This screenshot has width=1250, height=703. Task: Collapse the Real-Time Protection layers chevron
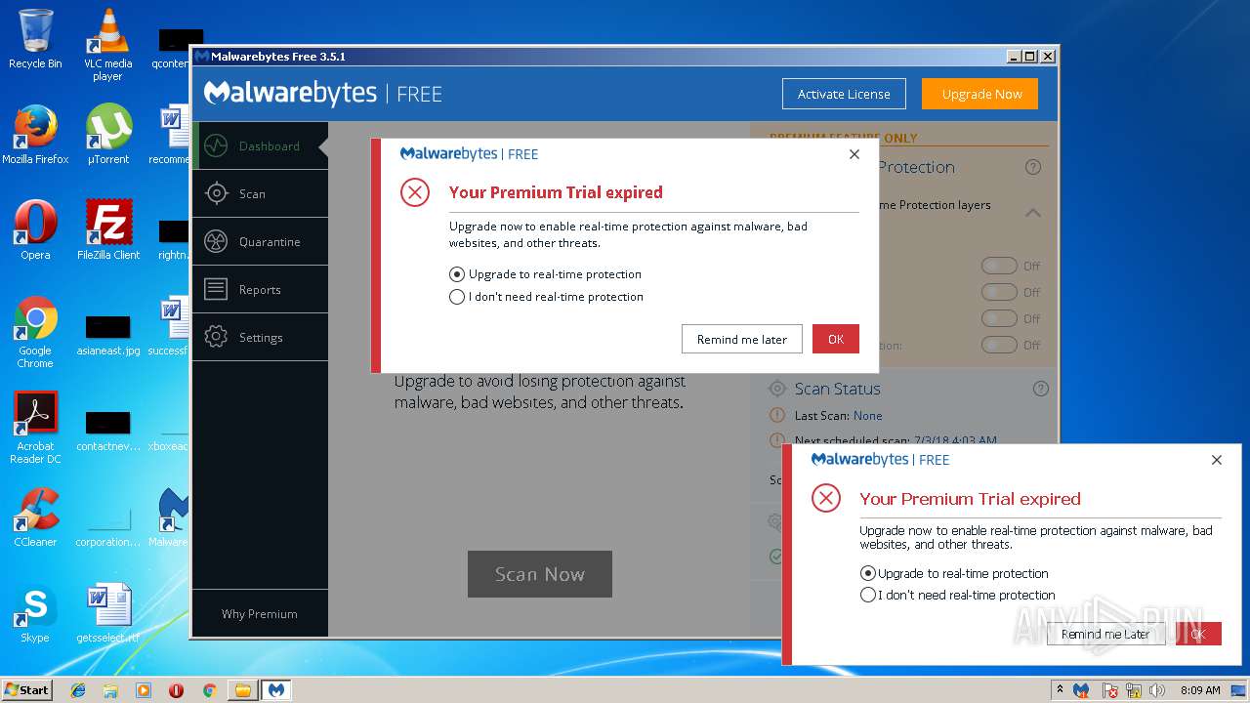coord(1033,212)
